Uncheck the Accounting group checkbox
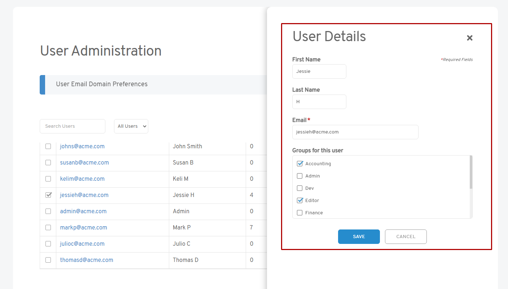 tap(299, 164)
